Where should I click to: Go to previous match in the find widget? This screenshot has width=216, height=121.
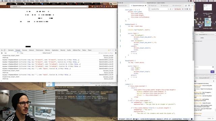coord(183,9)
